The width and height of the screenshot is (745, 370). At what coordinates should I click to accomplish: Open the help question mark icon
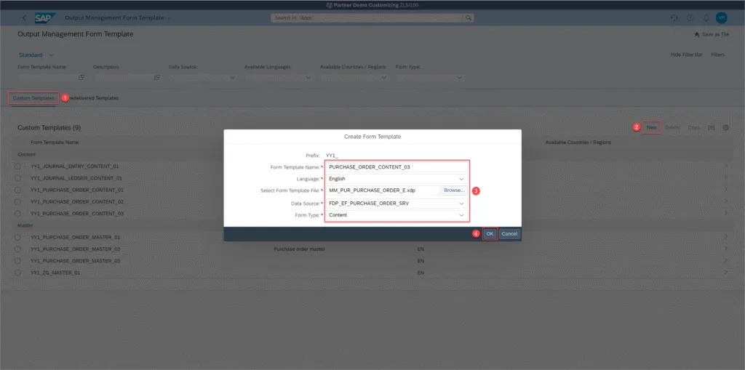690,18
